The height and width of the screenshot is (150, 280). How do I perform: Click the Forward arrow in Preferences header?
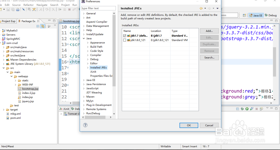(209, 8)
